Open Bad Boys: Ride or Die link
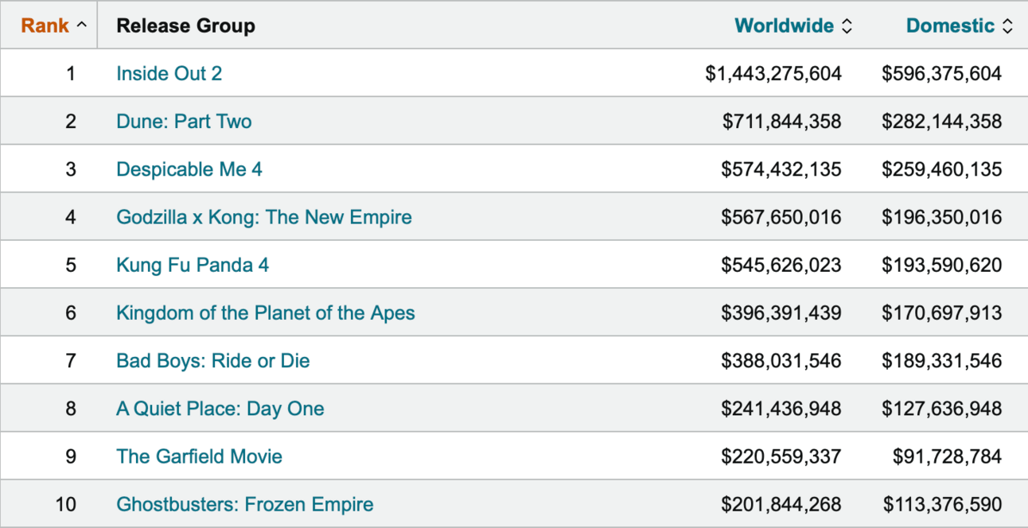 point(212,361)
